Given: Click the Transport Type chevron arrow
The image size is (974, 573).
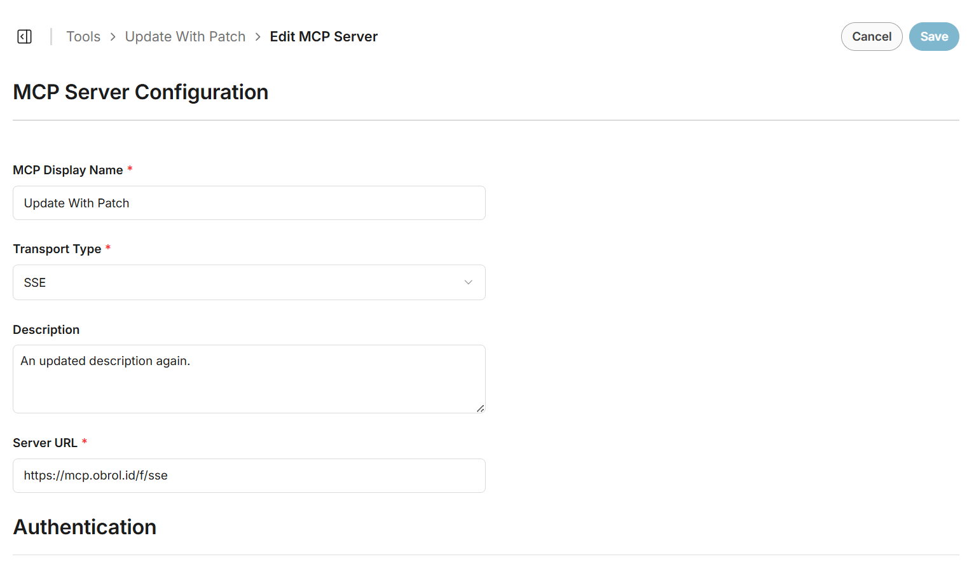Looking at the screenshot, I should pyautogui.click(x=469, y=282).
